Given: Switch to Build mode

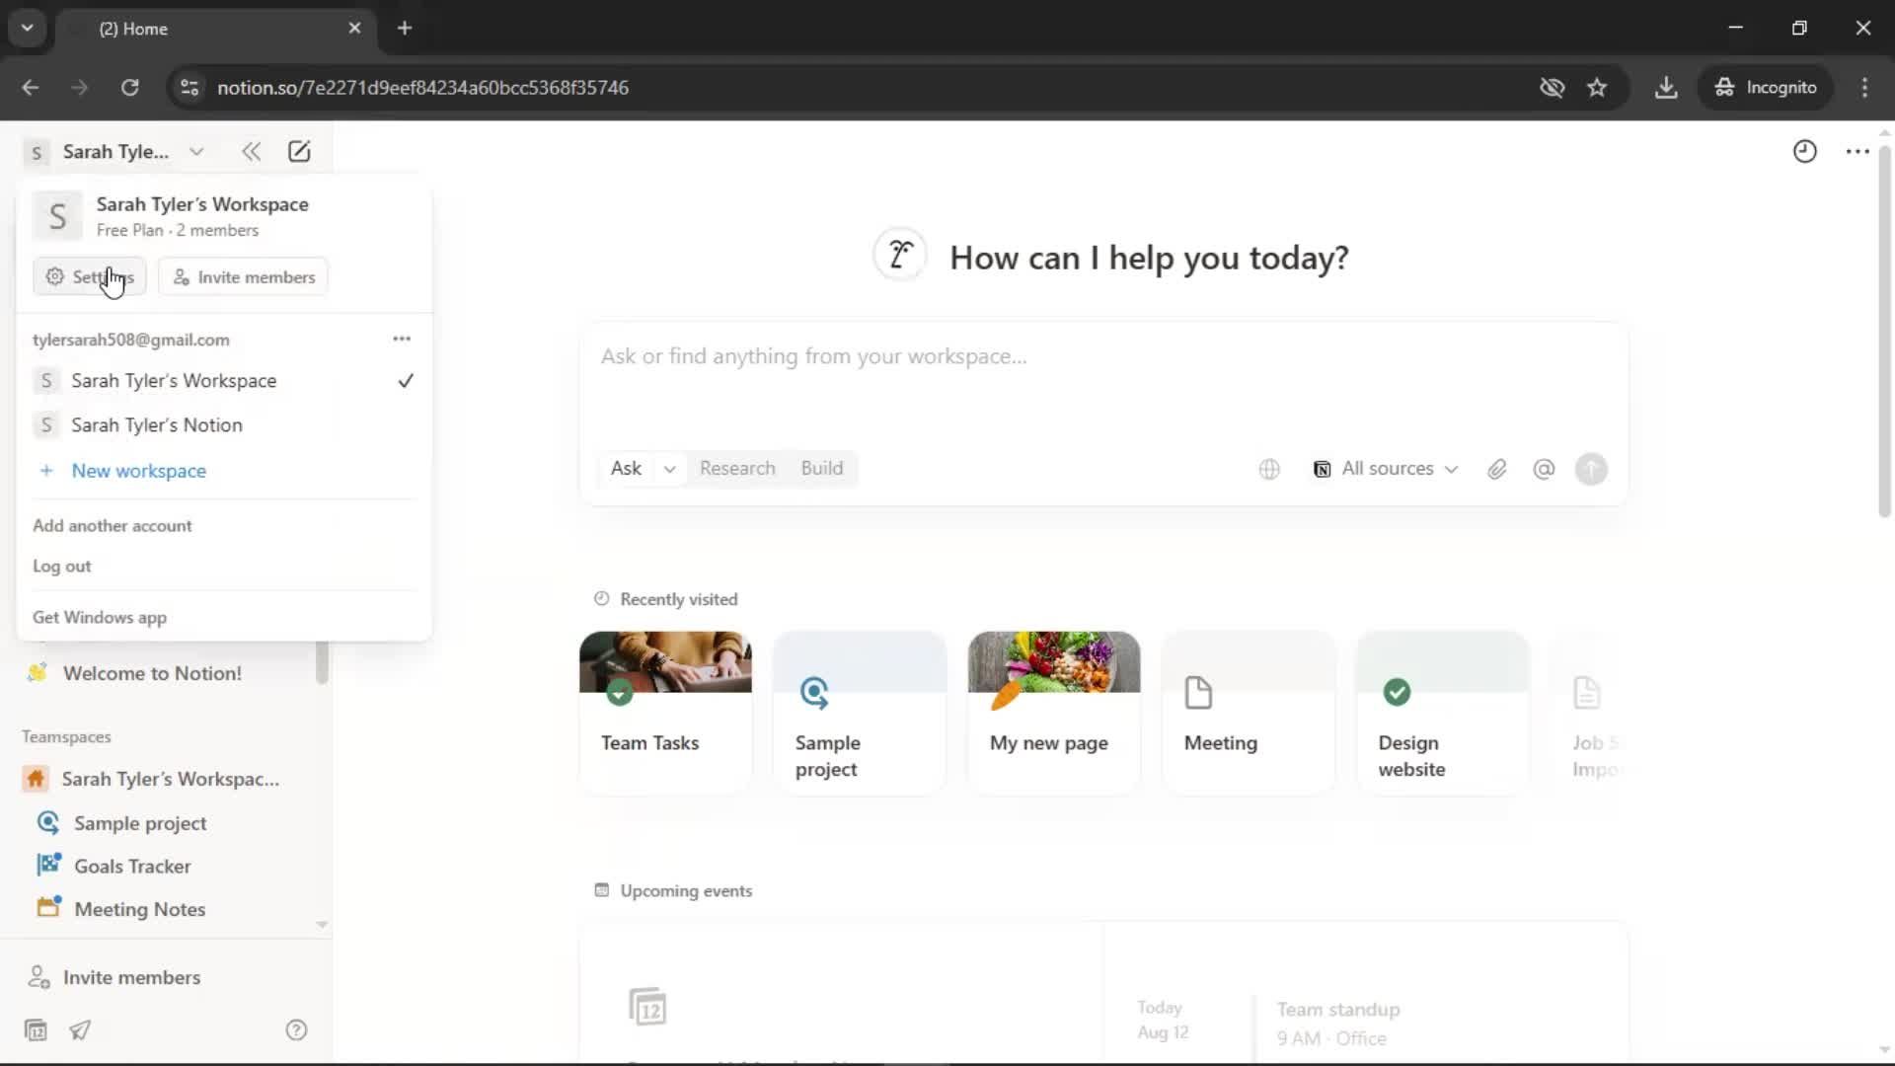Looking at the screenshot, I should click(x=821, y=469).
